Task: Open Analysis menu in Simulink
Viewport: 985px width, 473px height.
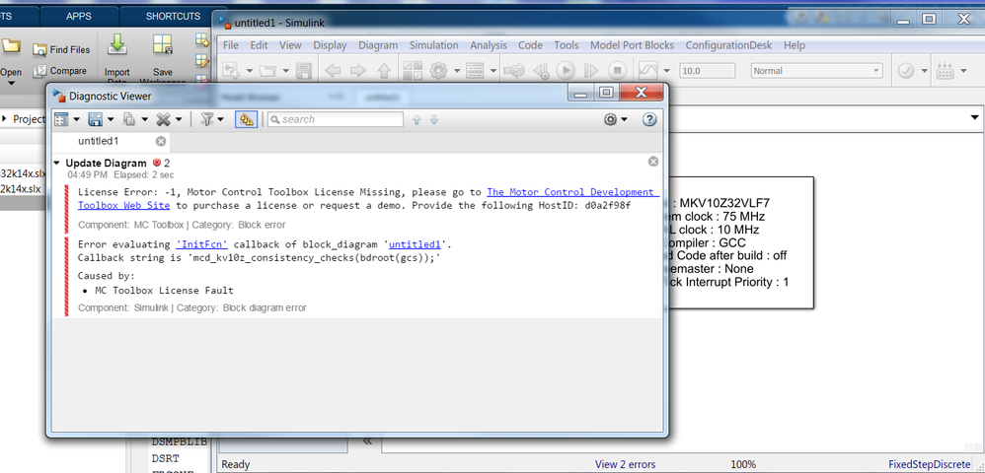Action: pyautogui.click(x=489, y=45)
